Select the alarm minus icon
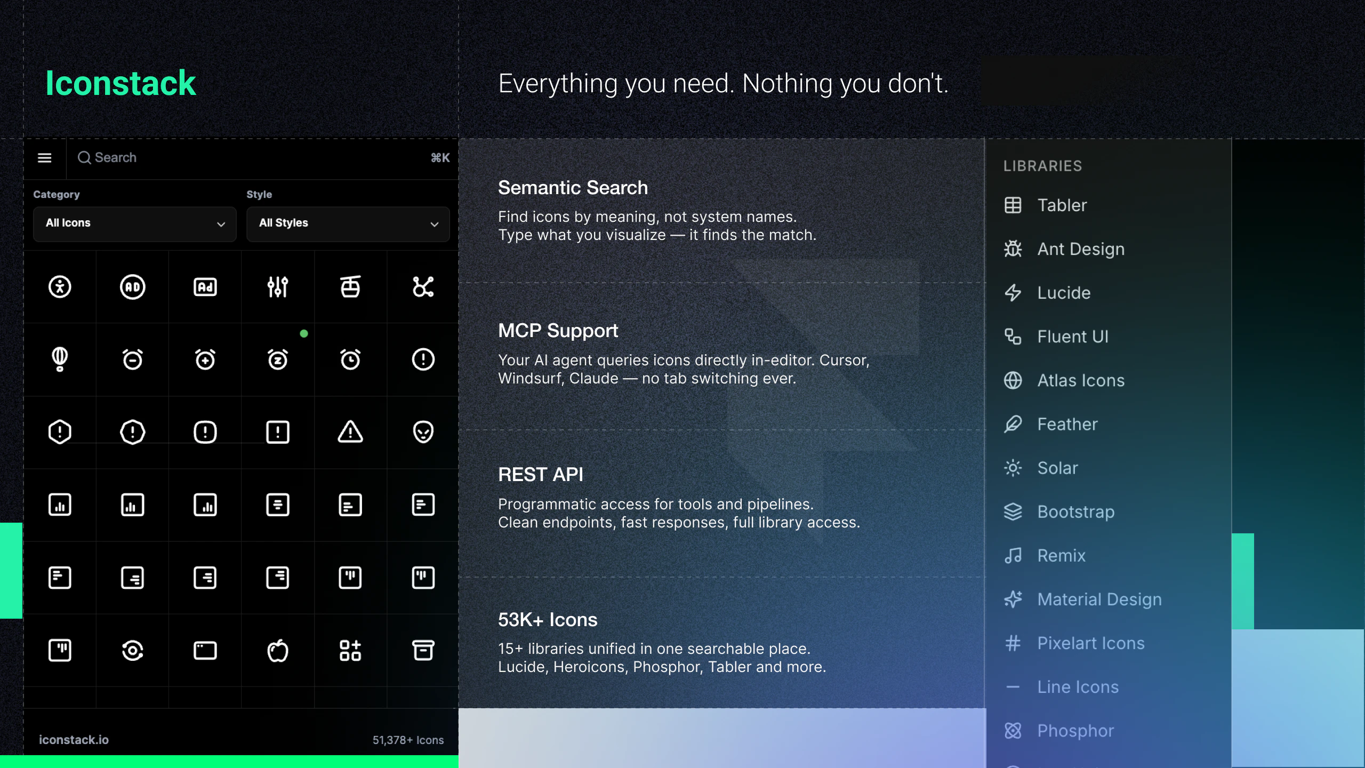The height and width of the screenshot is (768, 1365). click(x=132, y=359)
